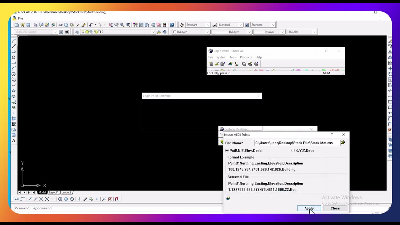The image size is (400, 225).
Task: Switch to the Layout1 tab
Action: coord(53,192)
